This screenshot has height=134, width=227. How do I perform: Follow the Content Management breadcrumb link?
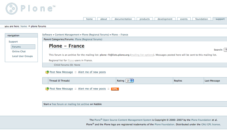[x=67, y=35]
